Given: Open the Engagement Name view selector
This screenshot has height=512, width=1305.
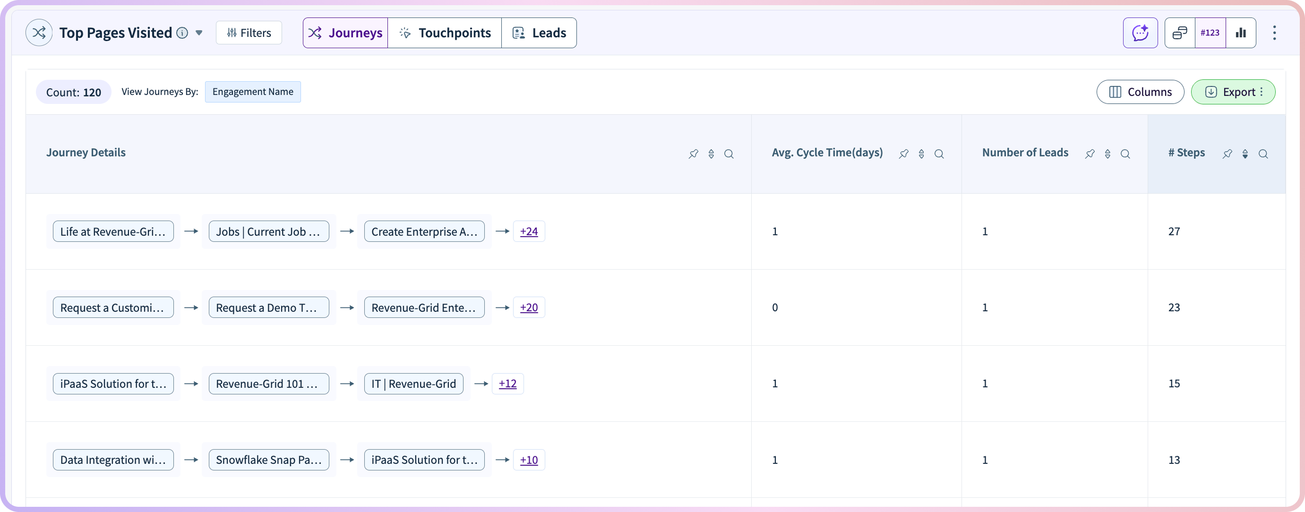Looking at the screenshot, I should tap(252, 92).
